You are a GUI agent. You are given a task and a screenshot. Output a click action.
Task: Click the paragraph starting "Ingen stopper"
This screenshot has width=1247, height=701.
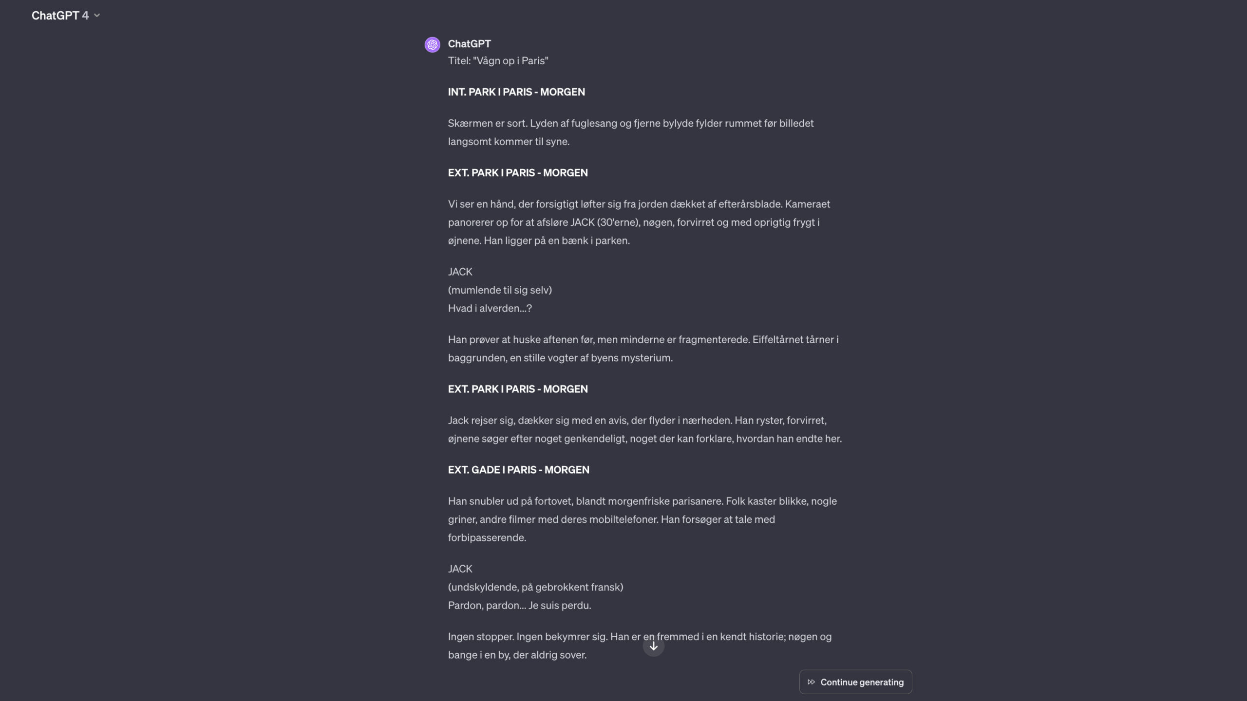point(640,646)
